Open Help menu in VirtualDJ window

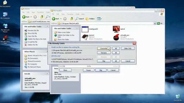pos(83,14)
